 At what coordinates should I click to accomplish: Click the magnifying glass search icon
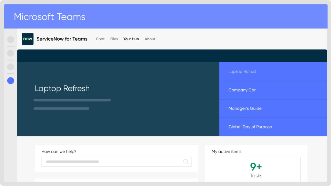(x=186, y=162)
